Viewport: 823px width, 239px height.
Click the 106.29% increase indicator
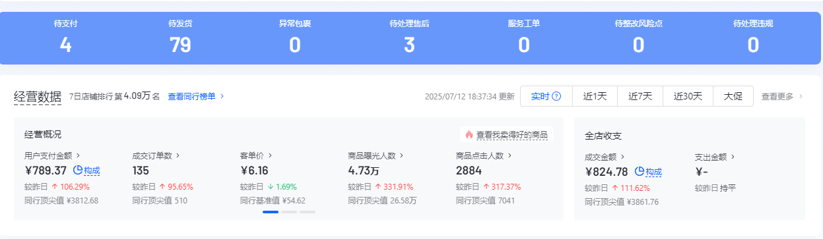click(x=71, y=187)
